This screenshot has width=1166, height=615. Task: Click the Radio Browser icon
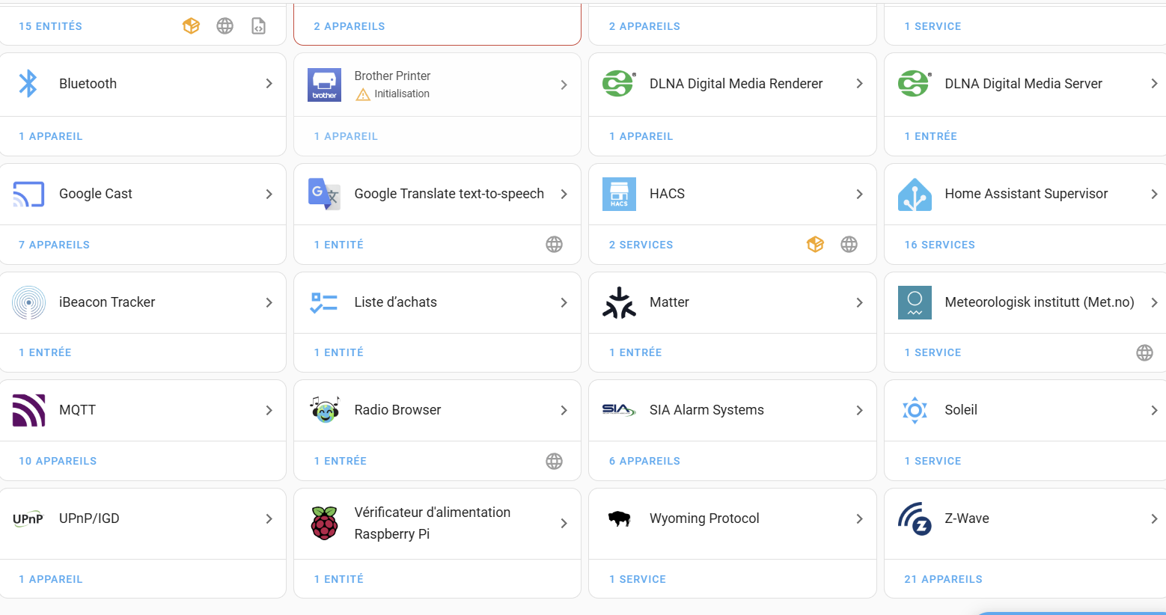click(324, 410)
